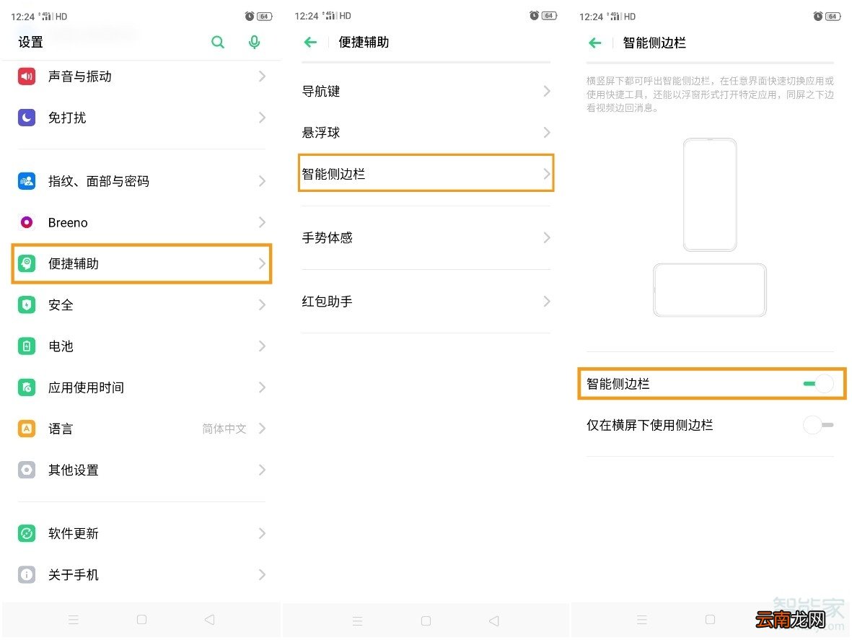This screenshot has height=640, width=852.
Task: Go back from 智能侧边栏 screen
Action: pos(595,43)
